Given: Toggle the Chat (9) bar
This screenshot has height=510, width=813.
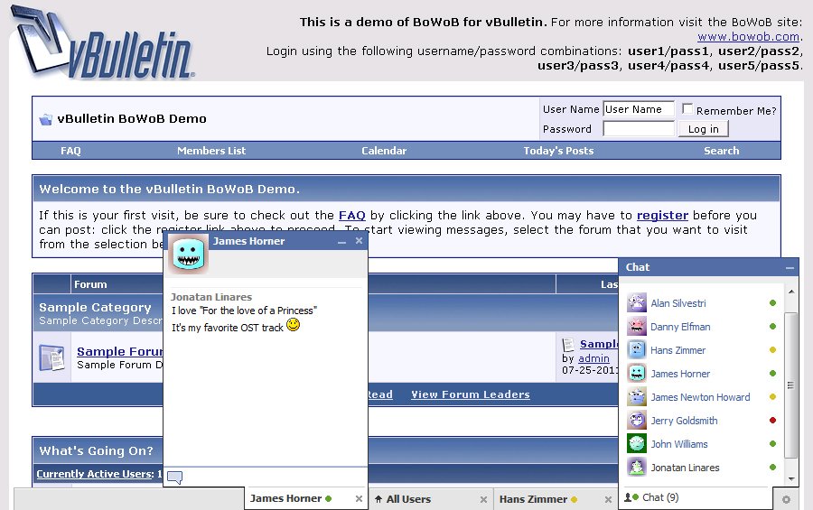Looking at the screenshot, I should pyautogui.click(x=695, y=497).
